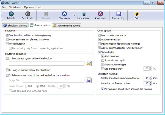
Task: Click the Lock session icon
Action: tap(84, 14)
